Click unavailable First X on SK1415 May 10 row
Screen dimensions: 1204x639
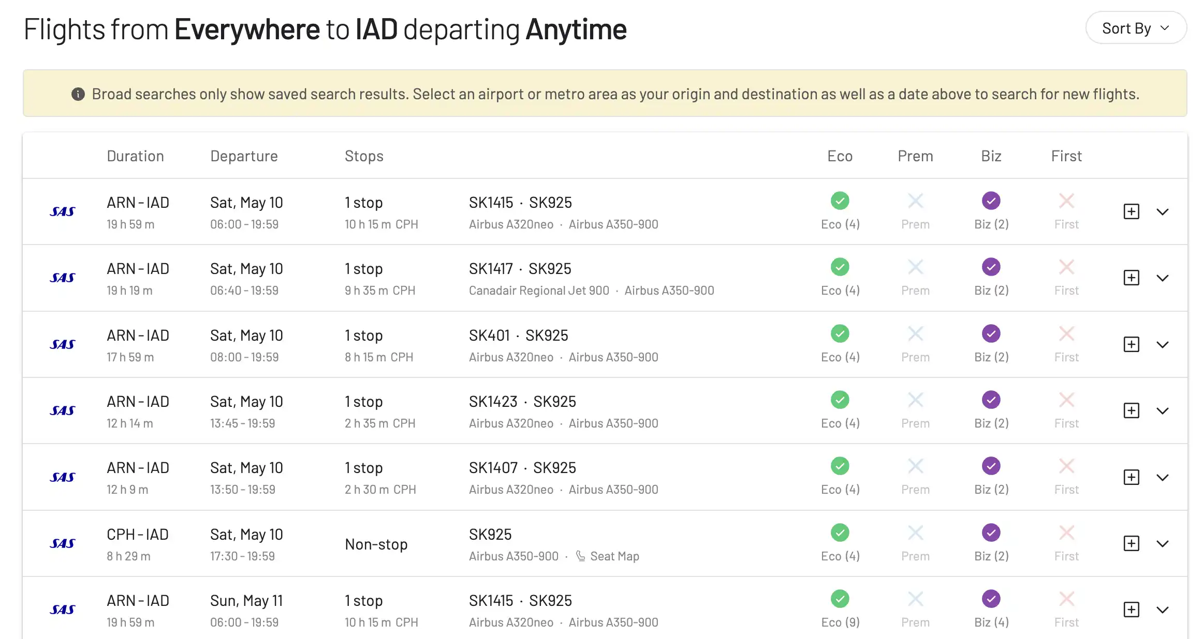click(x=1066, y=201)
